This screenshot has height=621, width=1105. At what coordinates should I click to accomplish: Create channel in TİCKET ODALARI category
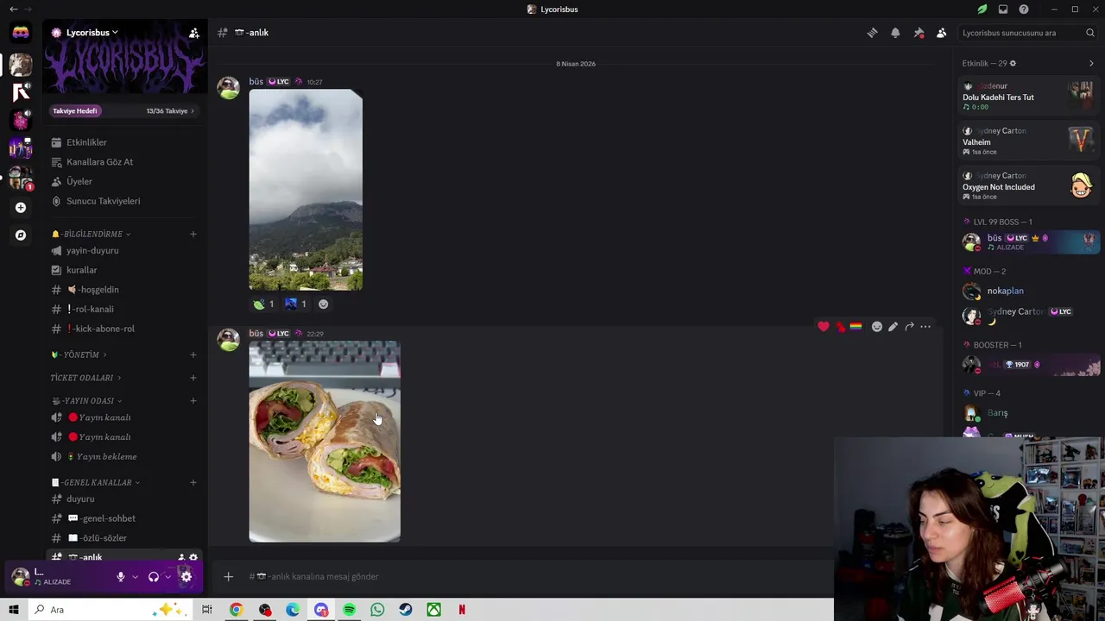[193, 378]
